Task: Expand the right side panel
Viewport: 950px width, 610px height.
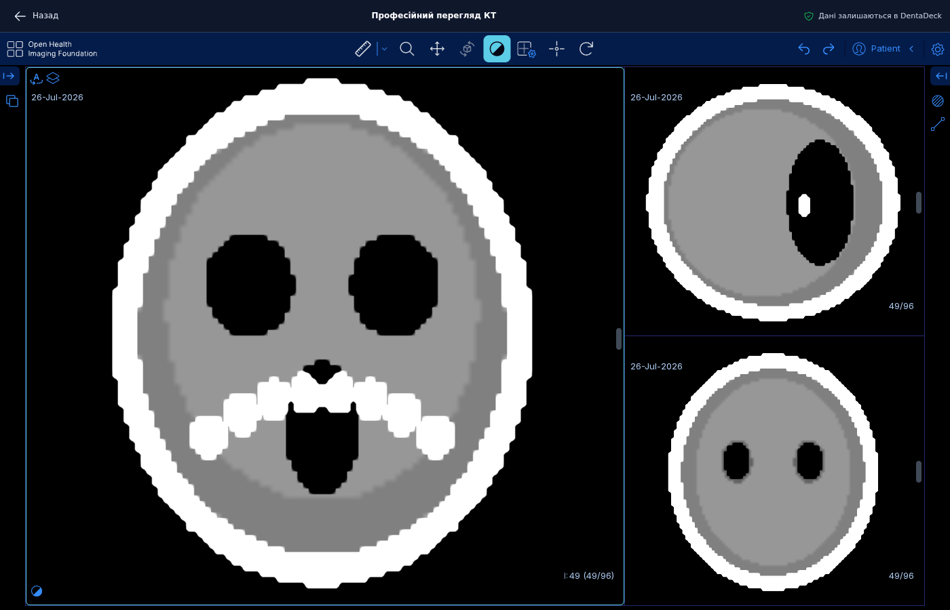Action: pos(940,76)
